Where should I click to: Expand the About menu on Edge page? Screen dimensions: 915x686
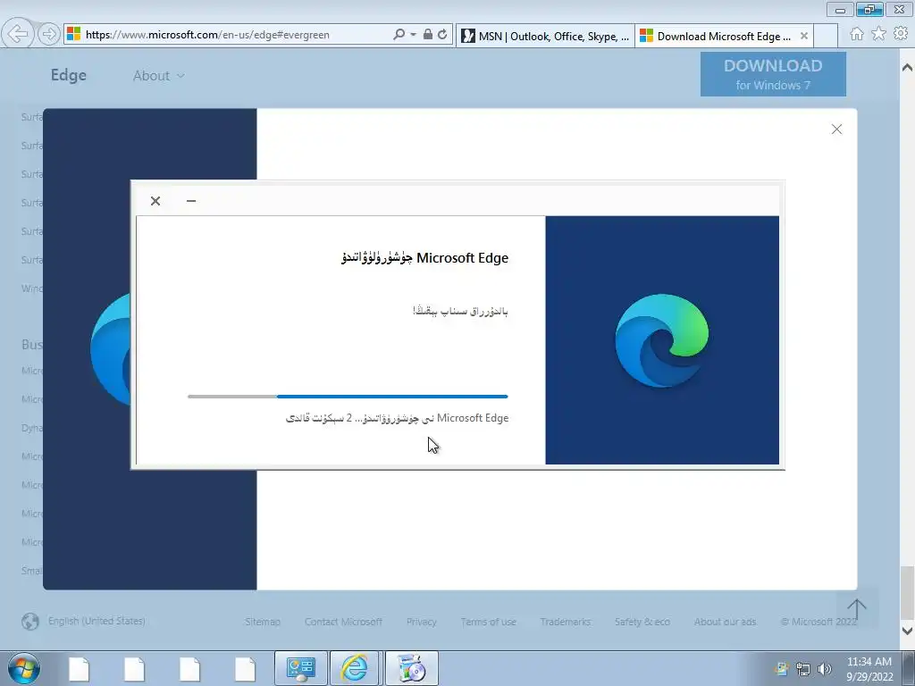159,76
